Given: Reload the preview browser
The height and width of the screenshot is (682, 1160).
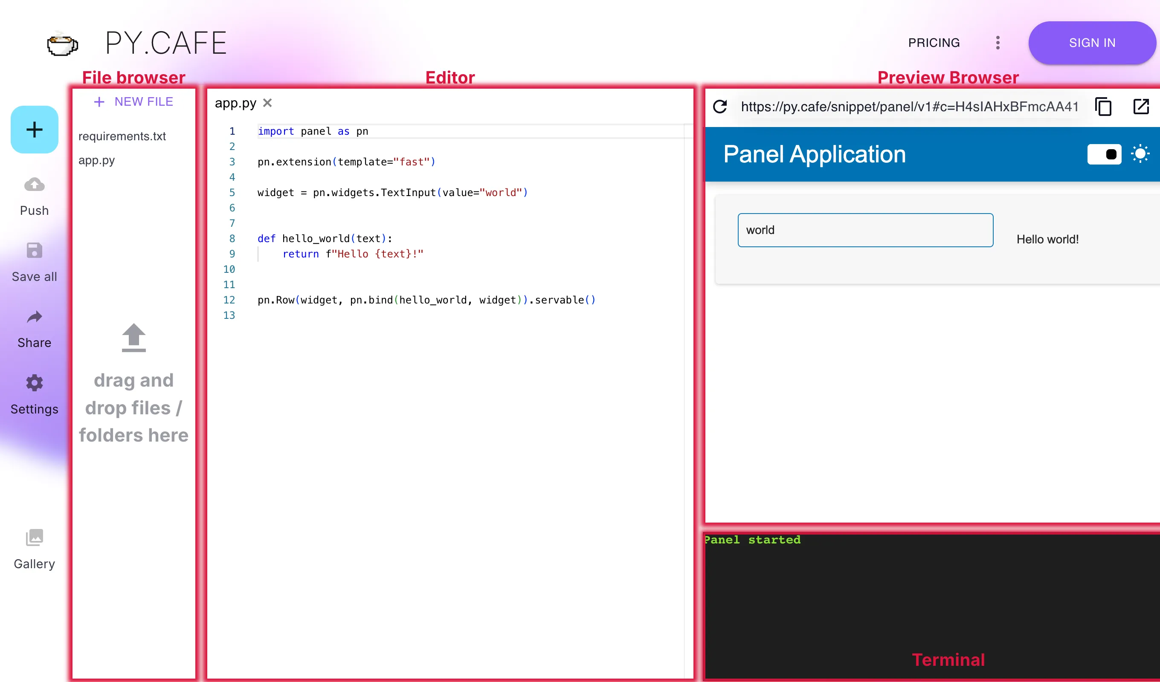Looking at the screenshot, I should [720, 107].
